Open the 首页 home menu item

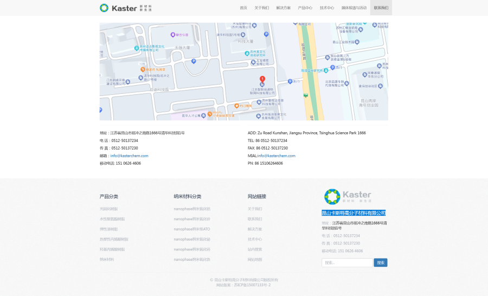coord(243,8)
